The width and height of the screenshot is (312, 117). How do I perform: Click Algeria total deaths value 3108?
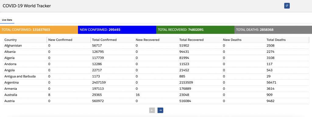pyautogui.click(x=271, y=58)
